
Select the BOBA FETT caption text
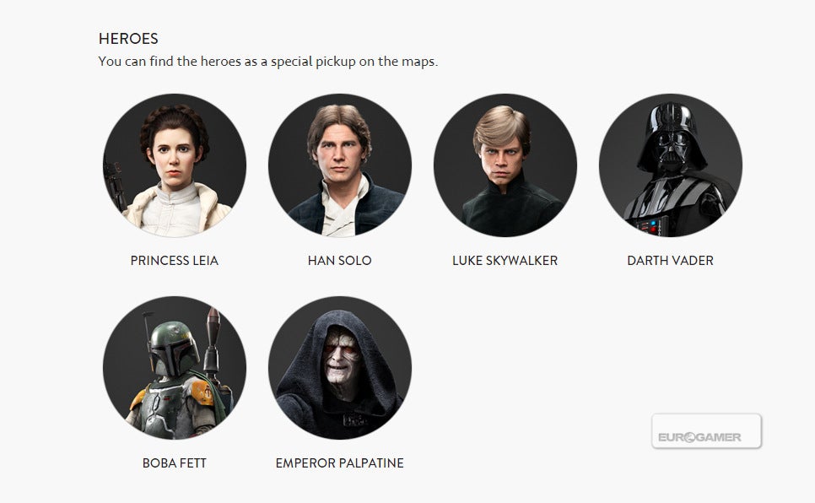(174, 463)
